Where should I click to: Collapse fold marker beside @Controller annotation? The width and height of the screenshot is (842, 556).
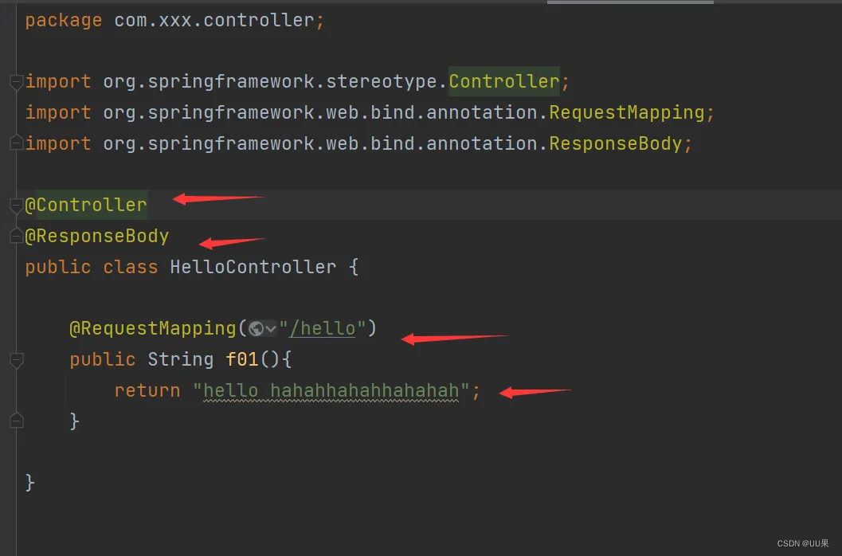pyautogui.click(x=15, y=206)
